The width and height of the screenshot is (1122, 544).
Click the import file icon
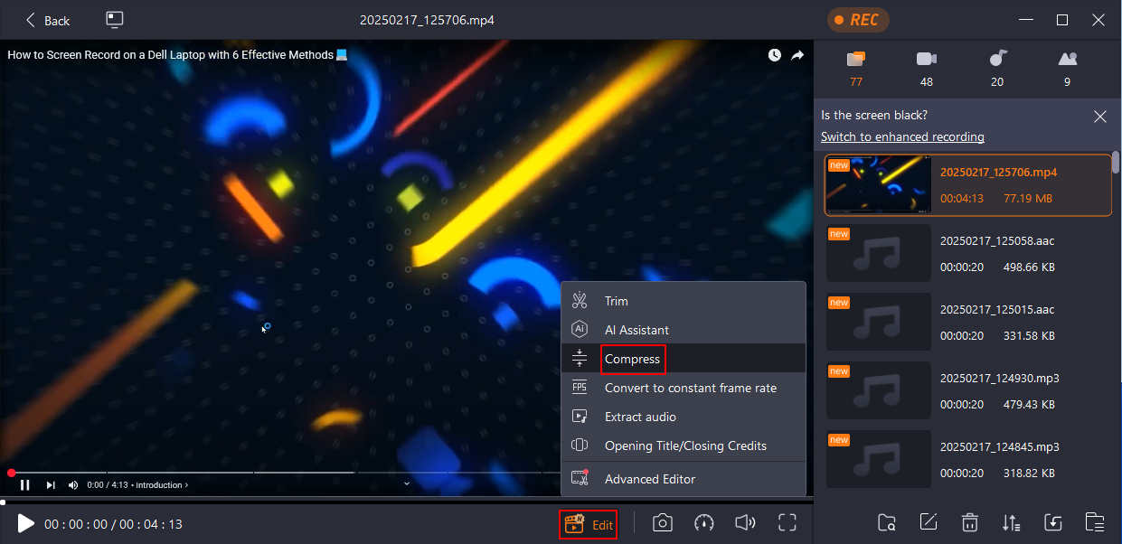click(1053, 522)
